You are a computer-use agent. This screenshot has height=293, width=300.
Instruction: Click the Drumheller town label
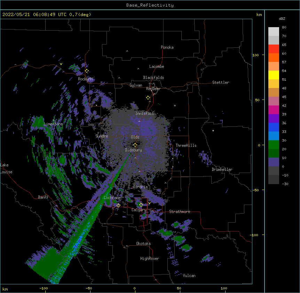[x=222, y=169]
